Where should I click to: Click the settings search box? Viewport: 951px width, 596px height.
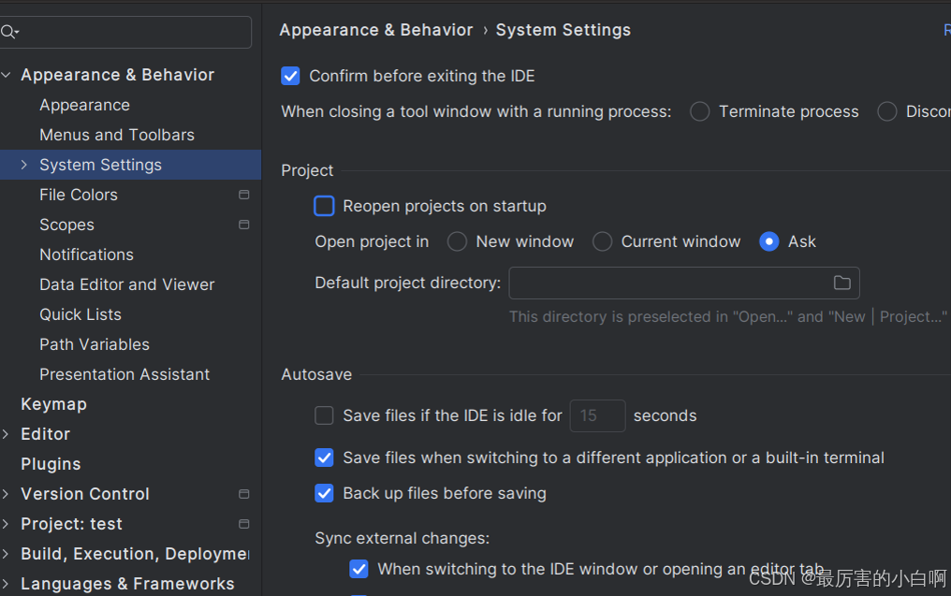(131, 32)
